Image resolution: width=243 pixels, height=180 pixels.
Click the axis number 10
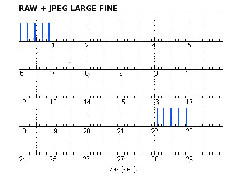pos(154,73)
